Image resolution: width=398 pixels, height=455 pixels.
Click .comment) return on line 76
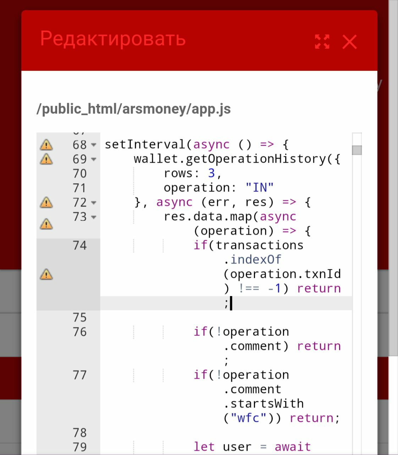coord(282,346)
